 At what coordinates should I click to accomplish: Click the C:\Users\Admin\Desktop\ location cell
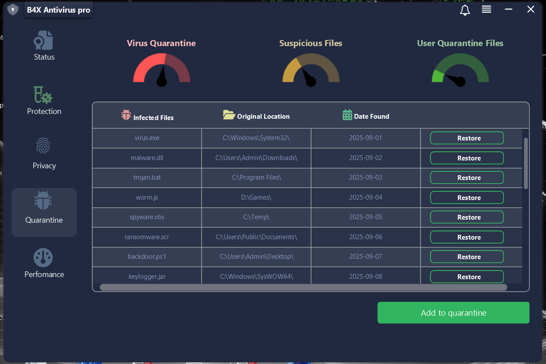pos(256,257)
